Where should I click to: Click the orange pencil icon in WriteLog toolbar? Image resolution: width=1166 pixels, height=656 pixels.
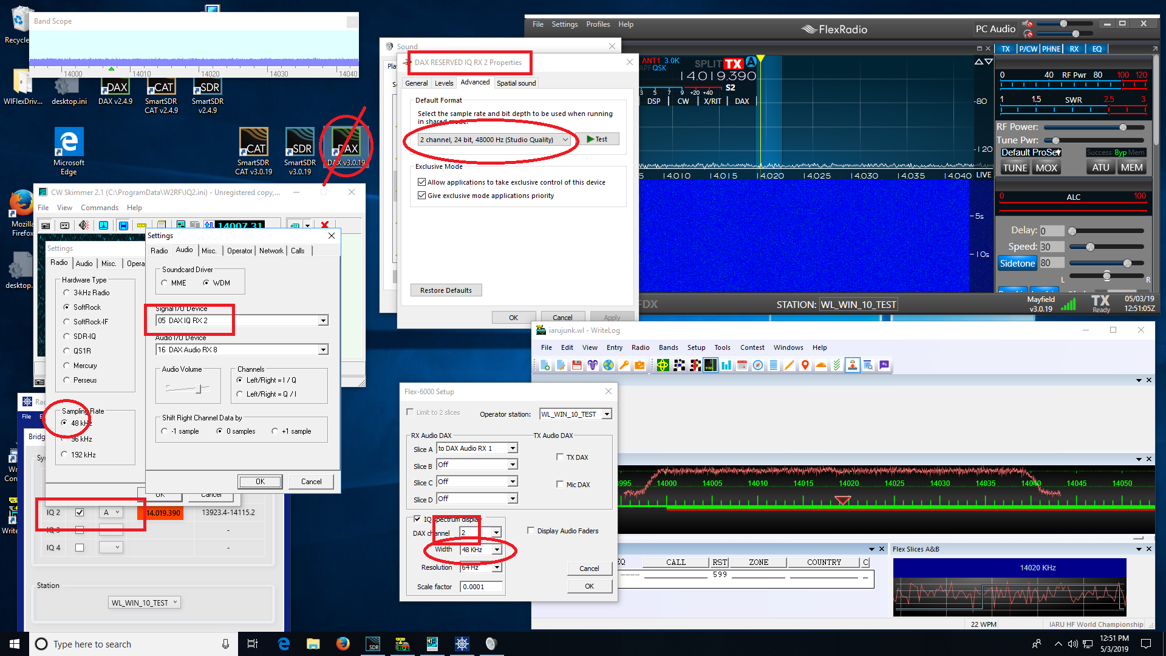coord(789,365)
